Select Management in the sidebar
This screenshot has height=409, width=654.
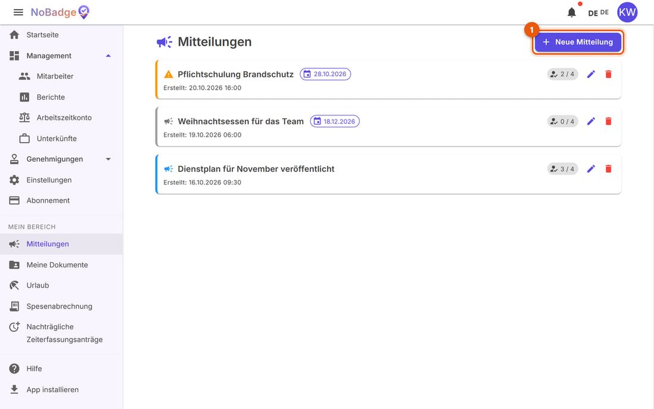click(x=49, y=56)
